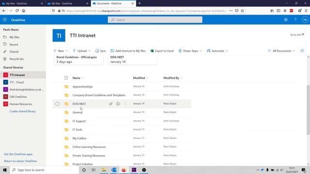This screenshot has height=174, width=310.
Task: Click the vertical scrollbar thumb
Action: coord(308,110)
